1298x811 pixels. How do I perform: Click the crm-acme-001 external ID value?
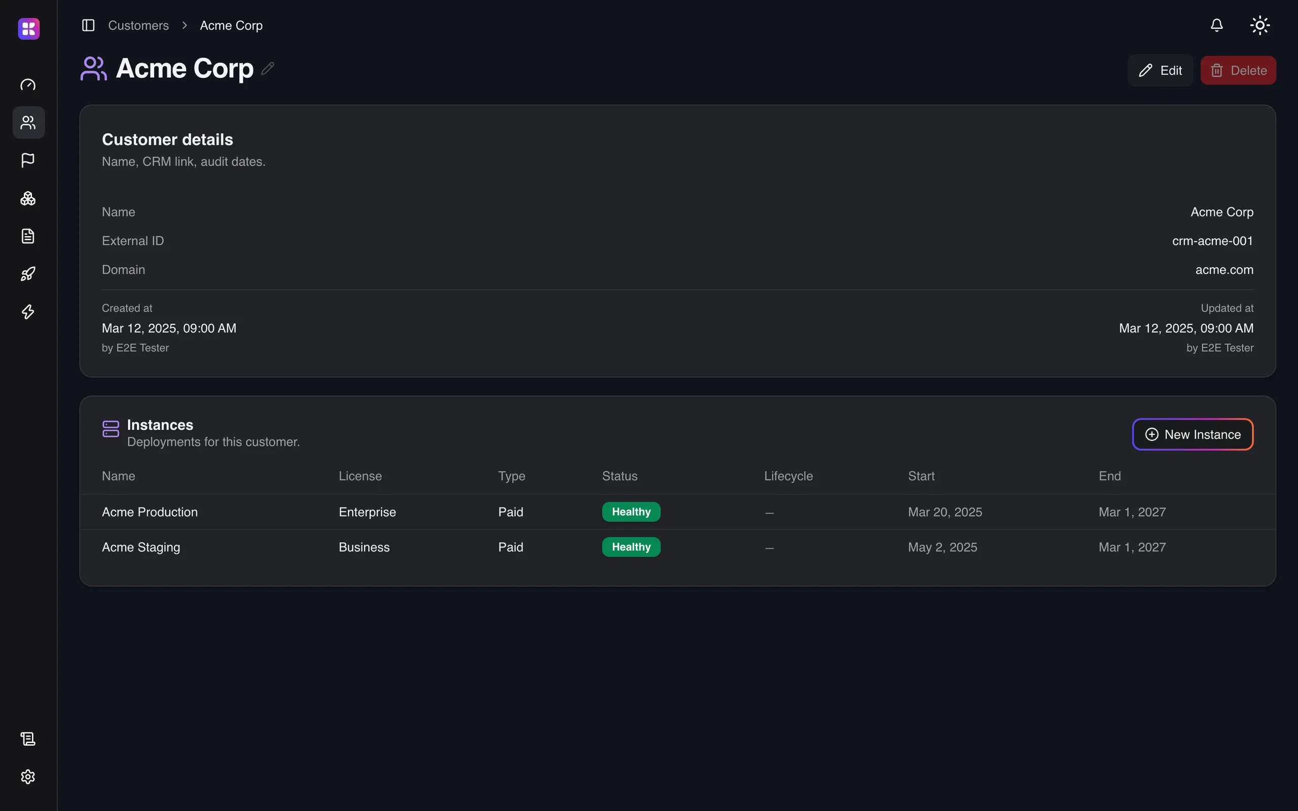click(x=1212, y=241)
